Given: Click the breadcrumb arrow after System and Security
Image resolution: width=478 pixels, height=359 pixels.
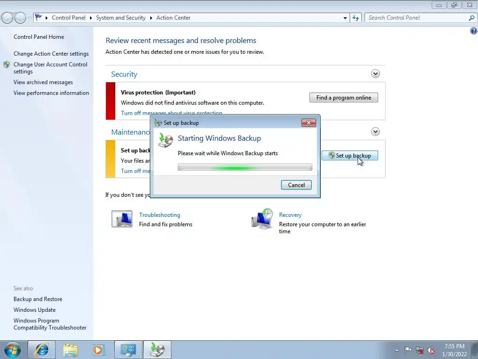Looking at the screenshot, I should pyautogui.click(x=151, y=18).
